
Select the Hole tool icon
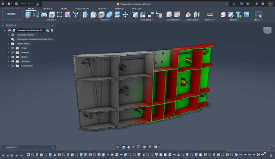[x=52, y=15]
